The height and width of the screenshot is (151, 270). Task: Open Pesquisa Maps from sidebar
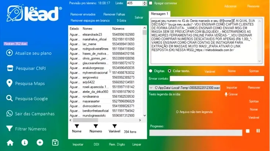(30, 84)
